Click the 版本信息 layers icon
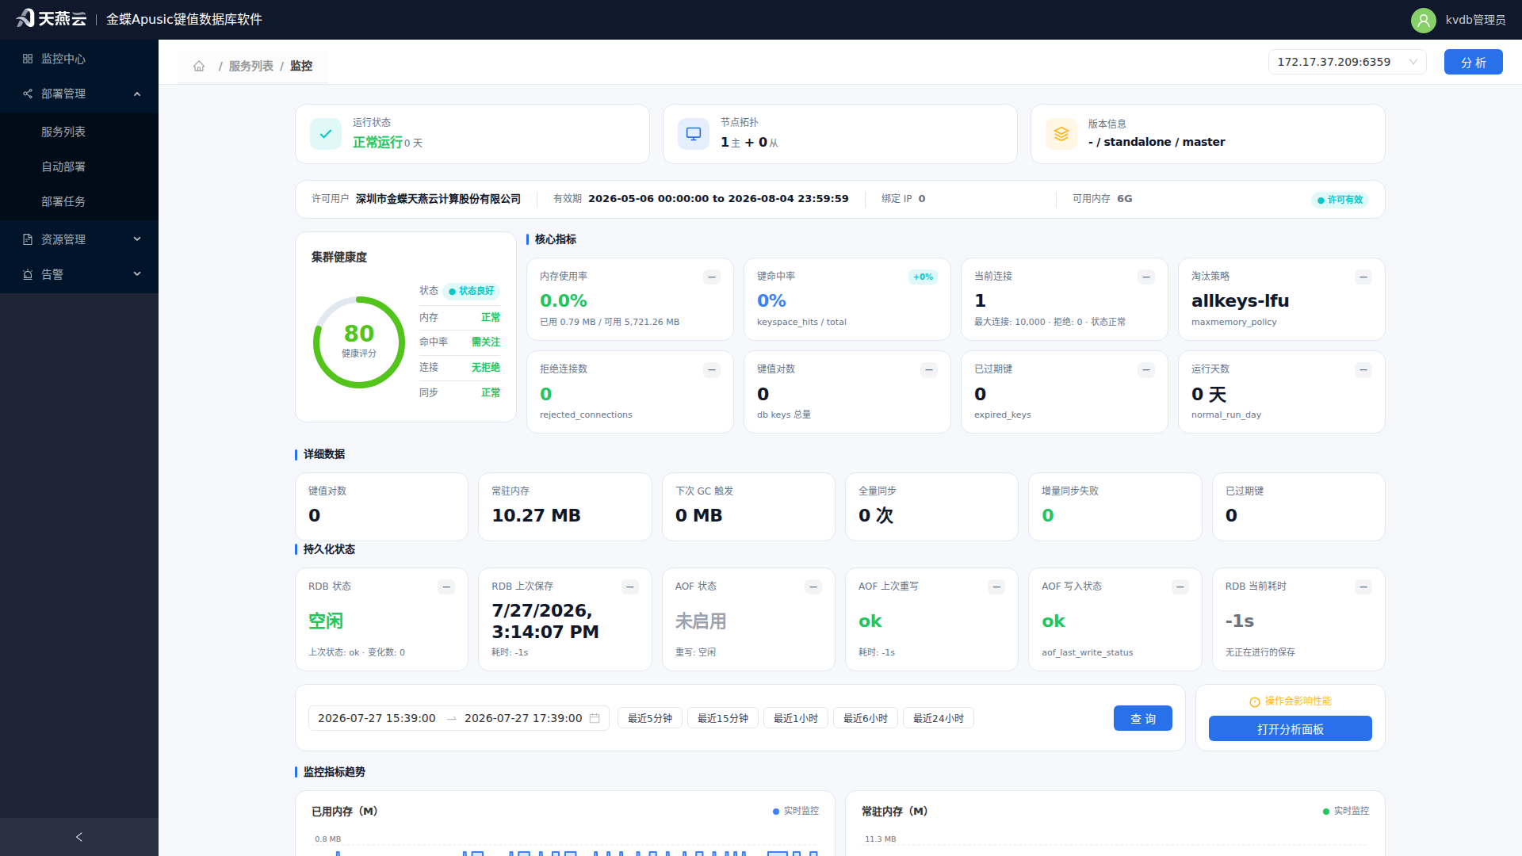This screenshot has height=856, width=1522. click(1061, 134)
